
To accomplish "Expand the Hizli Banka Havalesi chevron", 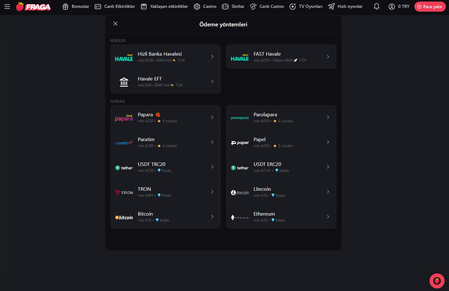I will [x=212, y=57].
